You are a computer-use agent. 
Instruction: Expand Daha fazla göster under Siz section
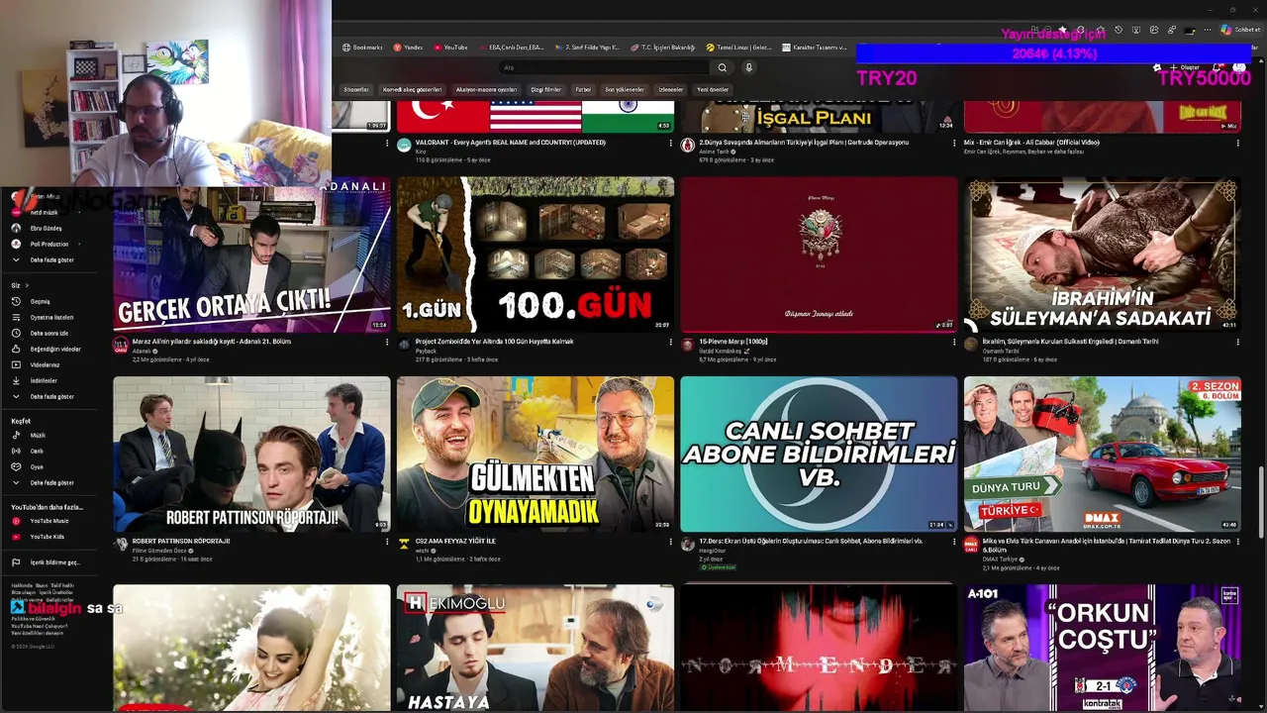click(x=51, y=396)
